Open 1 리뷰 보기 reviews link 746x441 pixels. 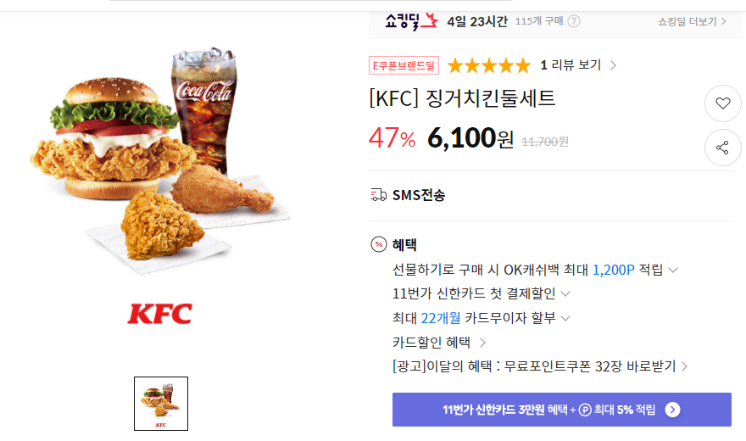[571, 64]
